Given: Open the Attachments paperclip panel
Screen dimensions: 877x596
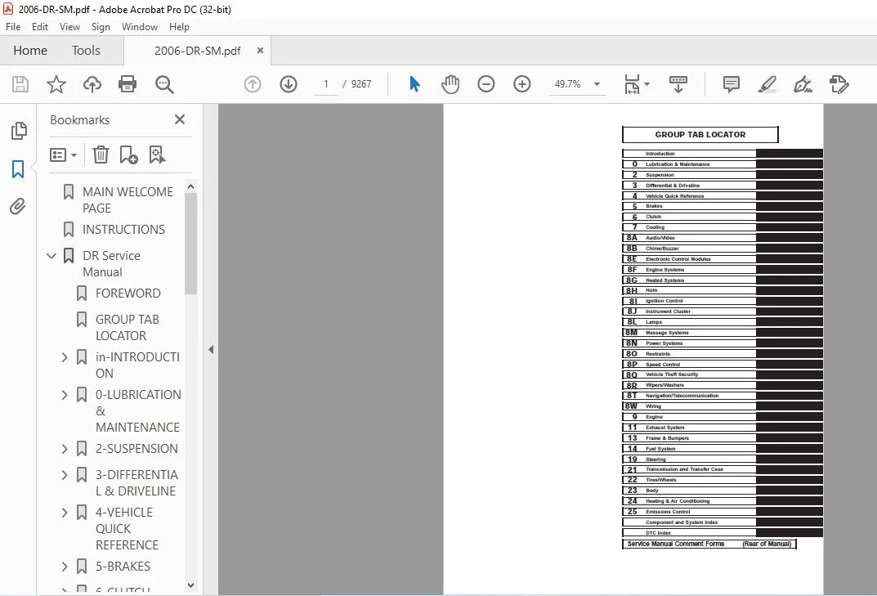Looking at the screenshot, I should click(x=18, y=207).
